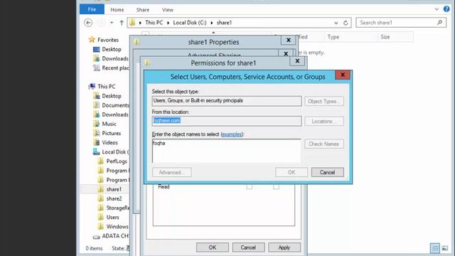Click the Check Names button
The width and height of the screenshot is (455, 256).
[324, 144]
